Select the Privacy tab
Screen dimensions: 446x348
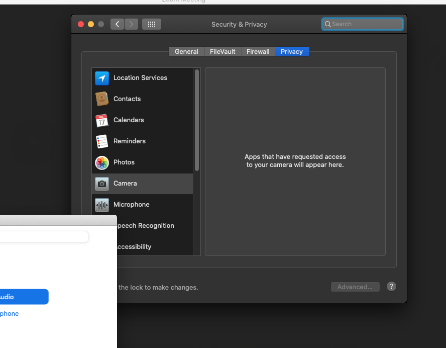coord(292,51)
